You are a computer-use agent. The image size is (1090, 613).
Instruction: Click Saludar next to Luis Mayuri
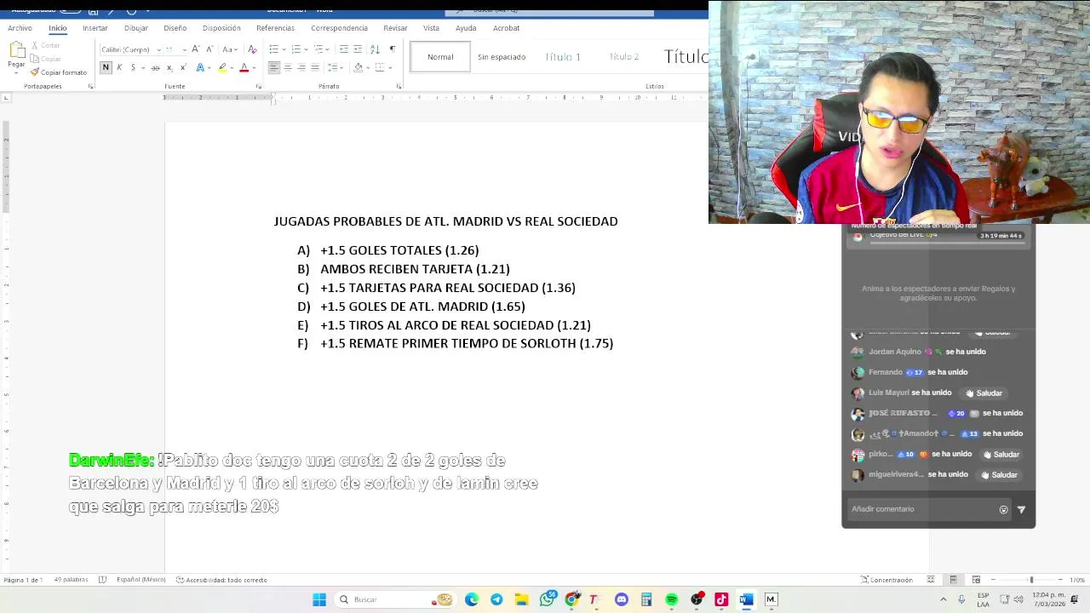coord(984,393)
